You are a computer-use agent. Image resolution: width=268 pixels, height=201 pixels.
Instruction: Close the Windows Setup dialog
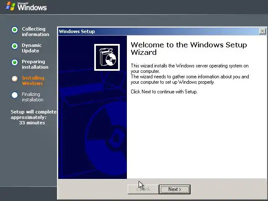[x=263, y=31]
